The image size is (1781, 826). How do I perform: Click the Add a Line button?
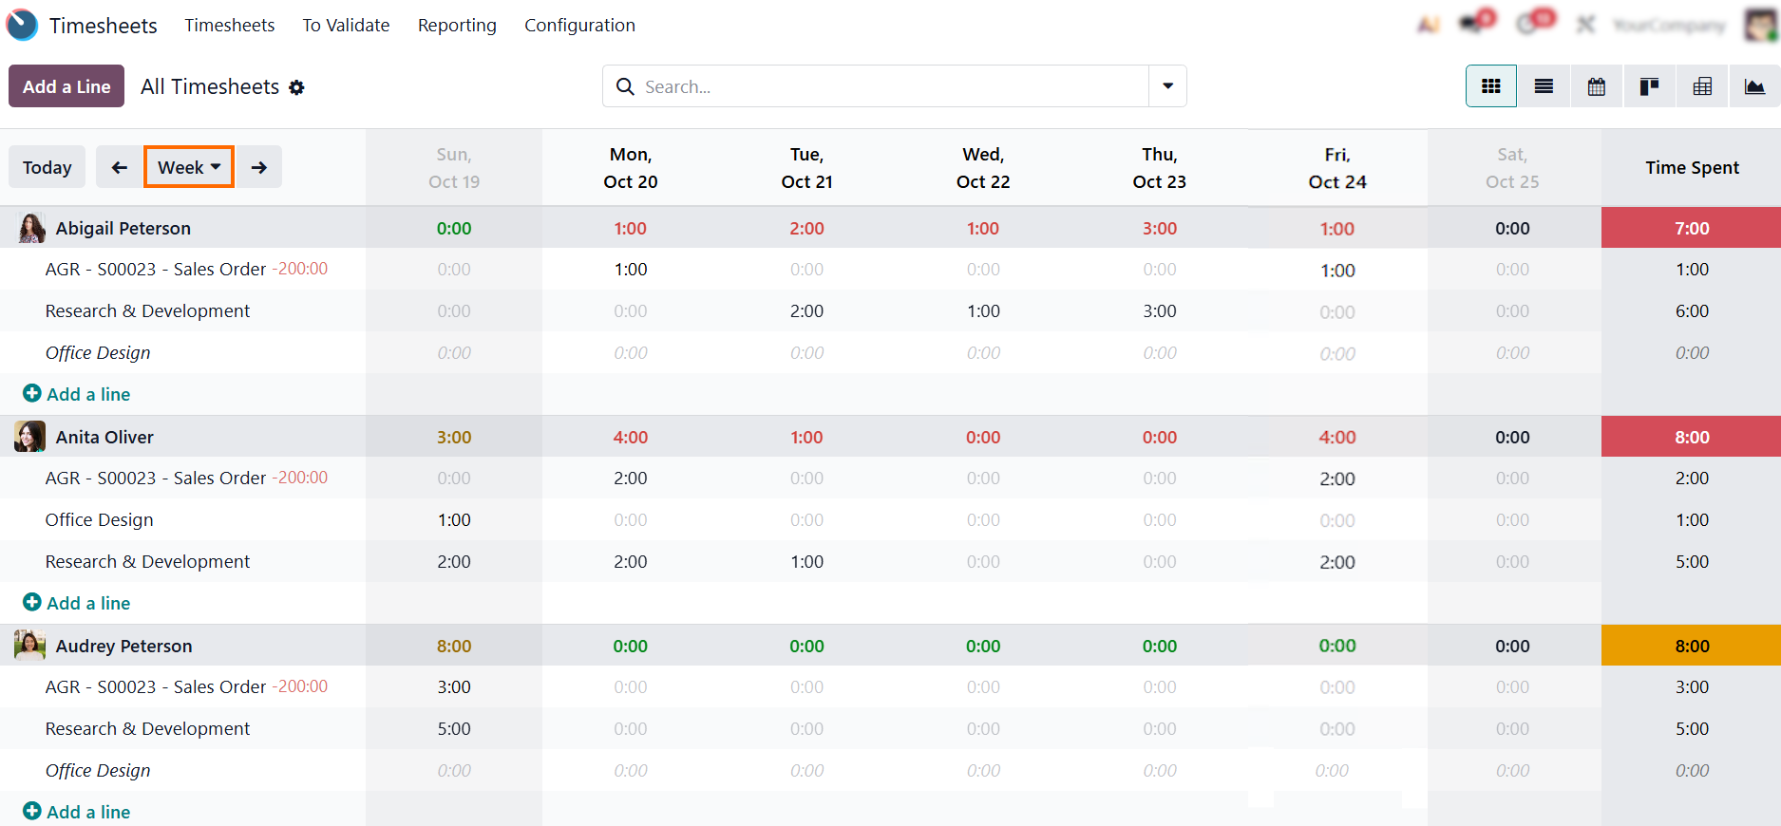tap(66, 86)
